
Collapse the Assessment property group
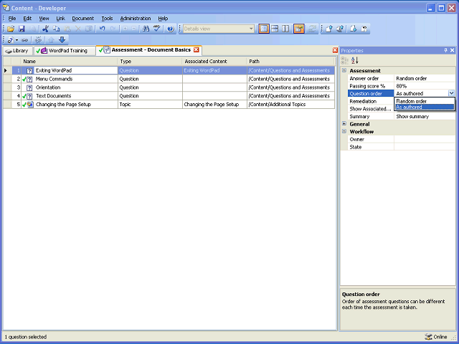344,71
